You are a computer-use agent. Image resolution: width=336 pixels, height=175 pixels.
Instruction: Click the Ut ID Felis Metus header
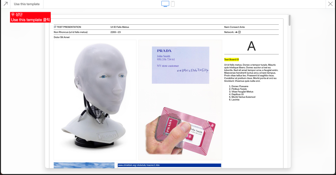tap(120, 27)
